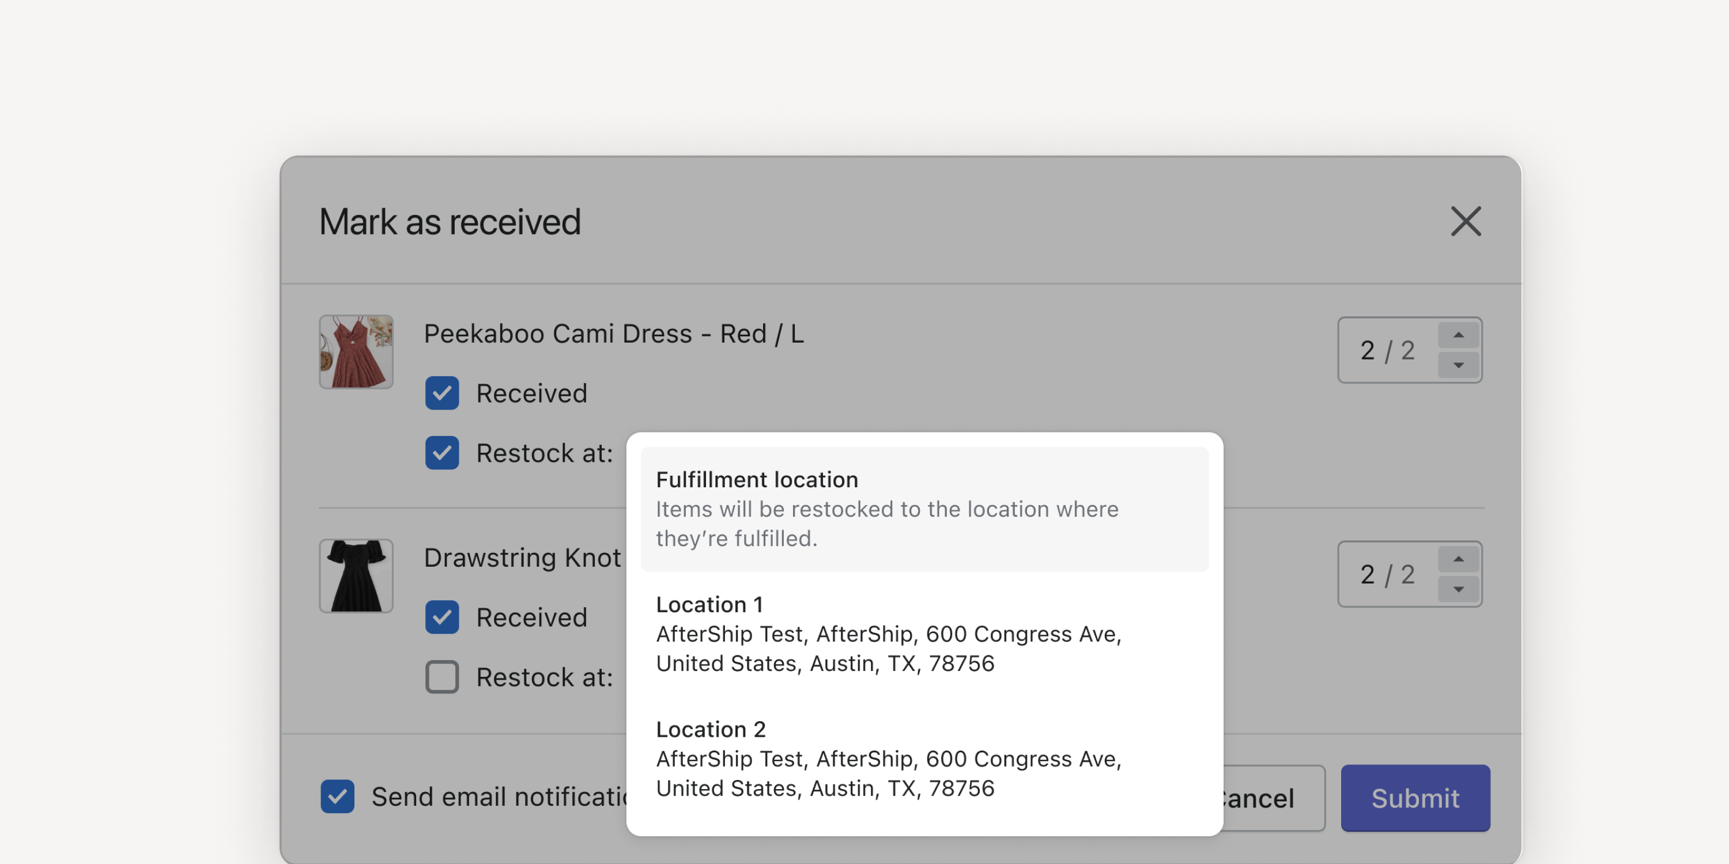The image size is (1729, 864).
Task: Close the Mark as received dialog
Action: click(x=1465, y=221)
